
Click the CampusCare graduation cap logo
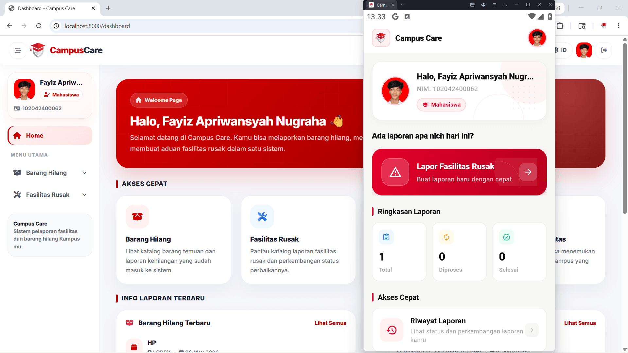pos(38,50)
